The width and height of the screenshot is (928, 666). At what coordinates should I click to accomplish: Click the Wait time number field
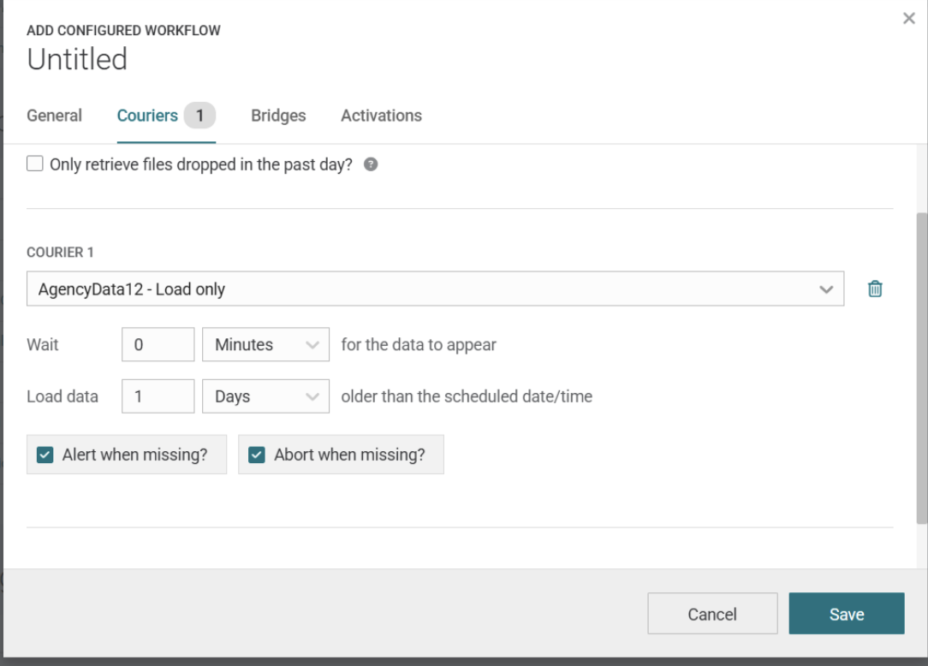[158, 345]
